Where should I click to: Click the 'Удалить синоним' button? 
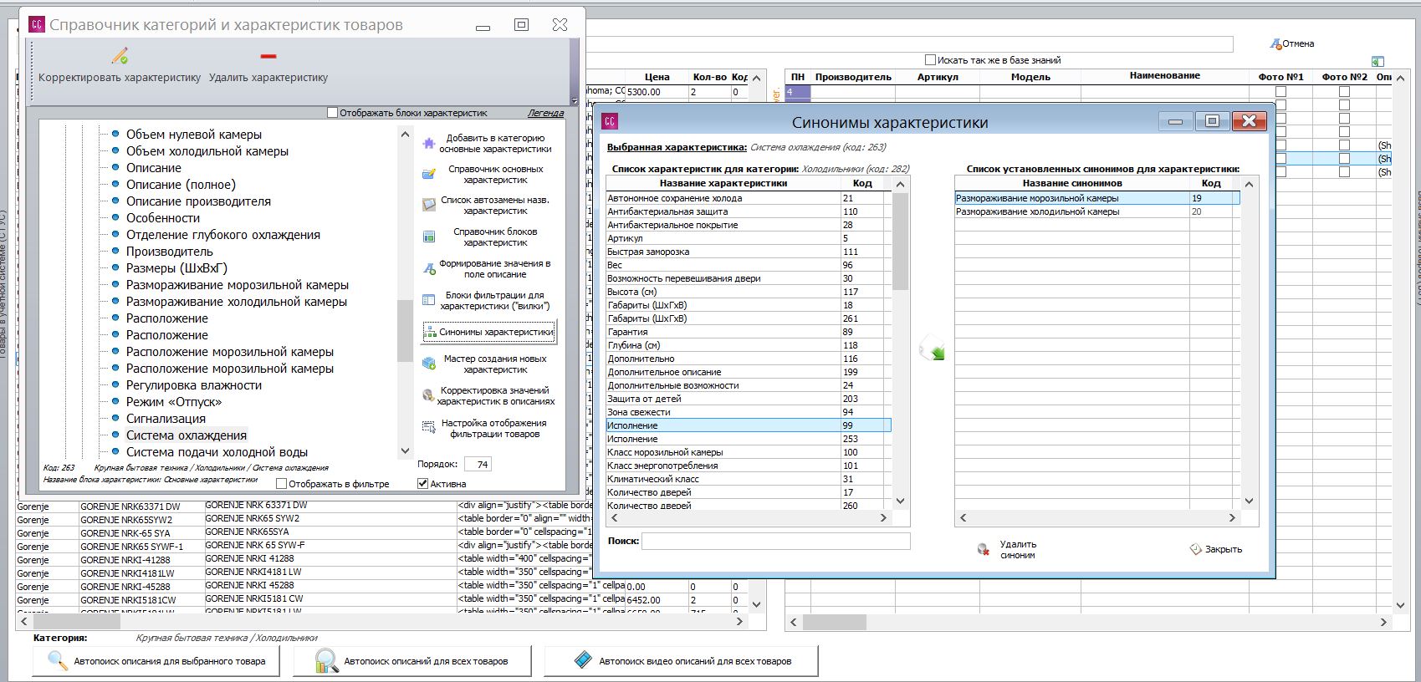tap(1007, 550)
